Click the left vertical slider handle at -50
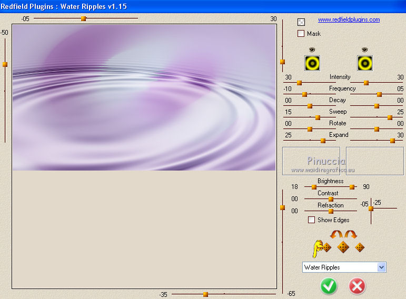Image resolution: width=406 pixels, height=299 pixels. click(5, 64)
